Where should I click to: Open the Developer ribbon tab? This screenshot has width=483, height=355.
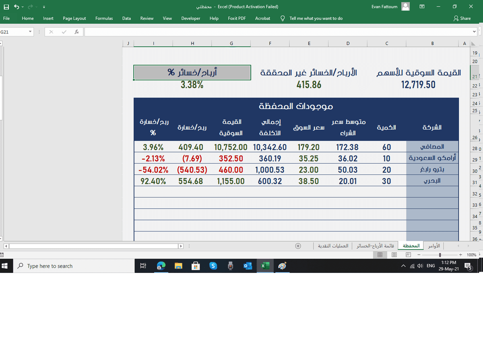pyautogui.click(x=191, y=18)
